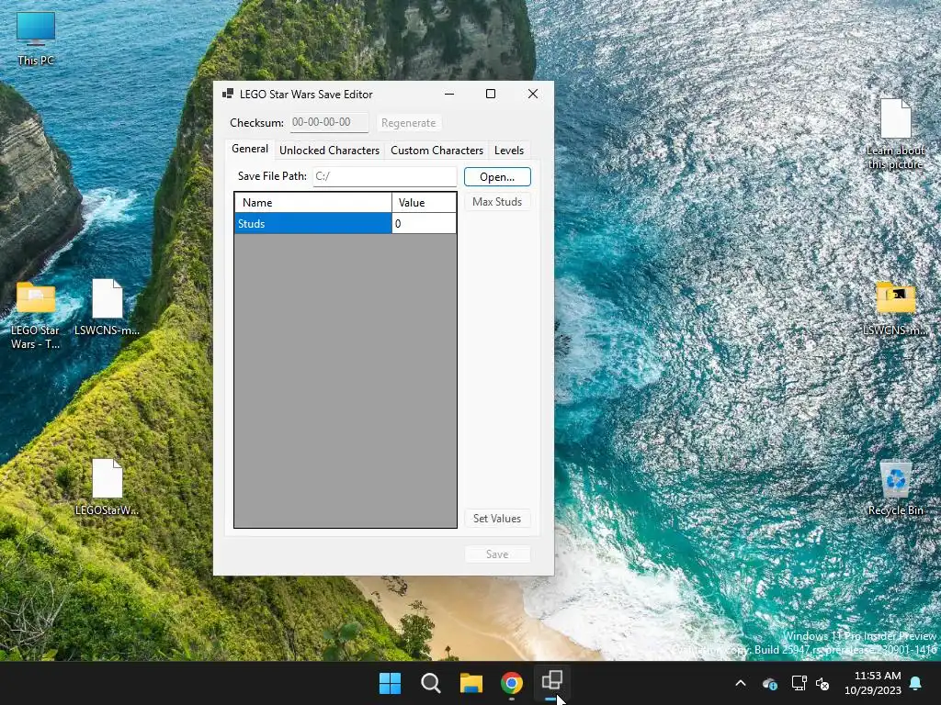The image size is (941, 705).
Task: Select the LEGOStarW... file on the desktop
Action: coord(107,487)
